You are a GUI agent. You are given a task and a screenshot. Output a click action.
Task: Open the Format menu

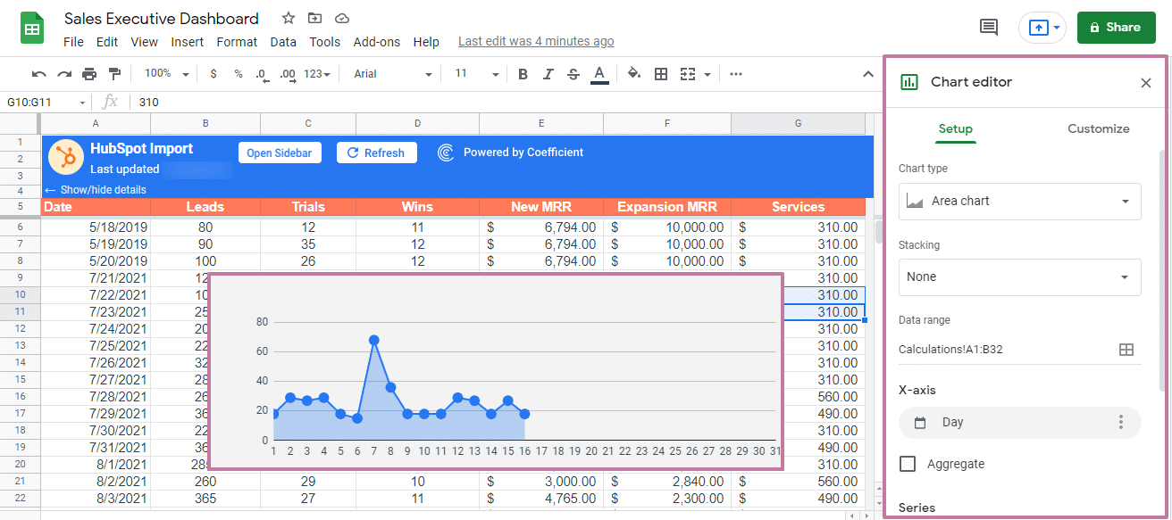(237, 42)
